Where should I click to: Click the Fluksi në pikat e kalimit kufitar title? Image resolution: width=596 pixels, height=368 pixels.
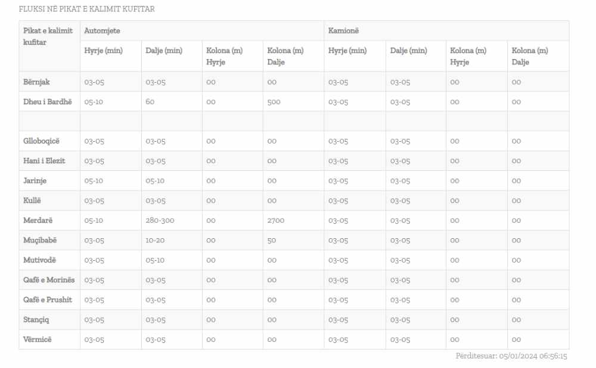87,10
